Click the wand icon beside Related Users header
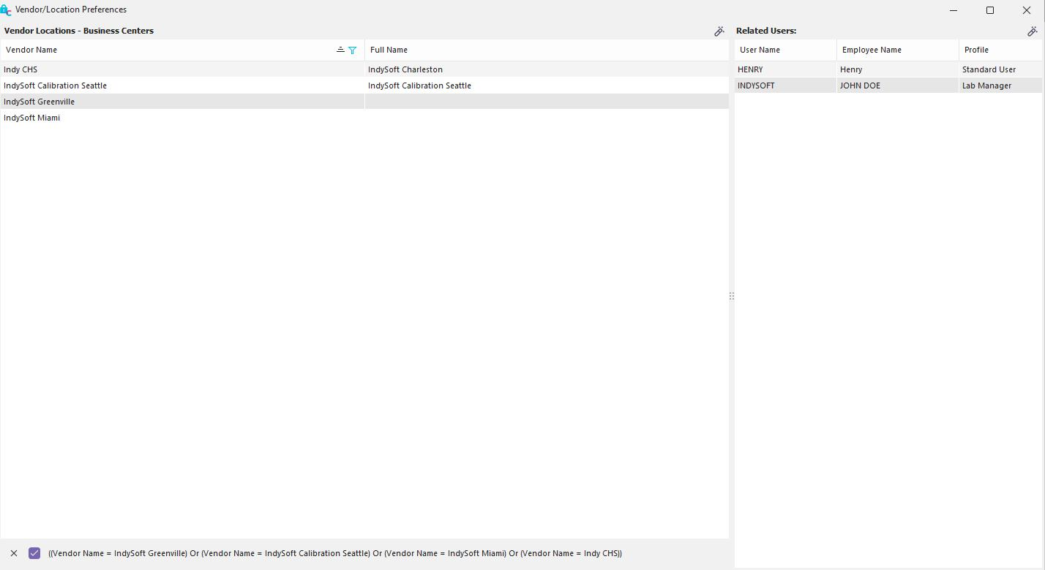Screen dimensions: 1045x570 point(1032,31)
